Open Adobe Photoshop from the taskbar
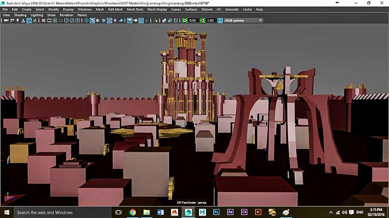This screenshot has width=389, height=218. 217,213
